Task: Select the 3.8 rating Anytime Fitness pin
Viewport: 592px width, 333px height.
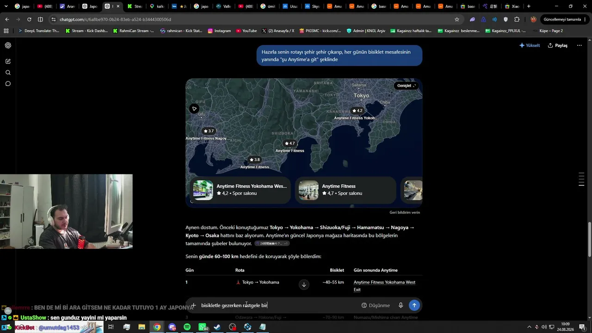Action: click(x=254, y=160)
